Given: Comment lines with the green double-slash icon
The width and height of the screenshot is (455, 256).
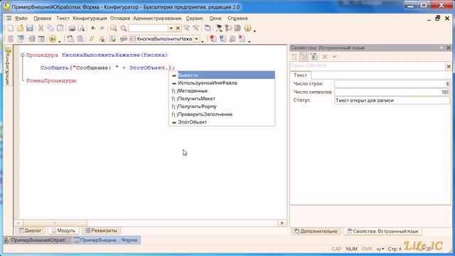Looking at the screenshot, I should (x=92, y=38).
